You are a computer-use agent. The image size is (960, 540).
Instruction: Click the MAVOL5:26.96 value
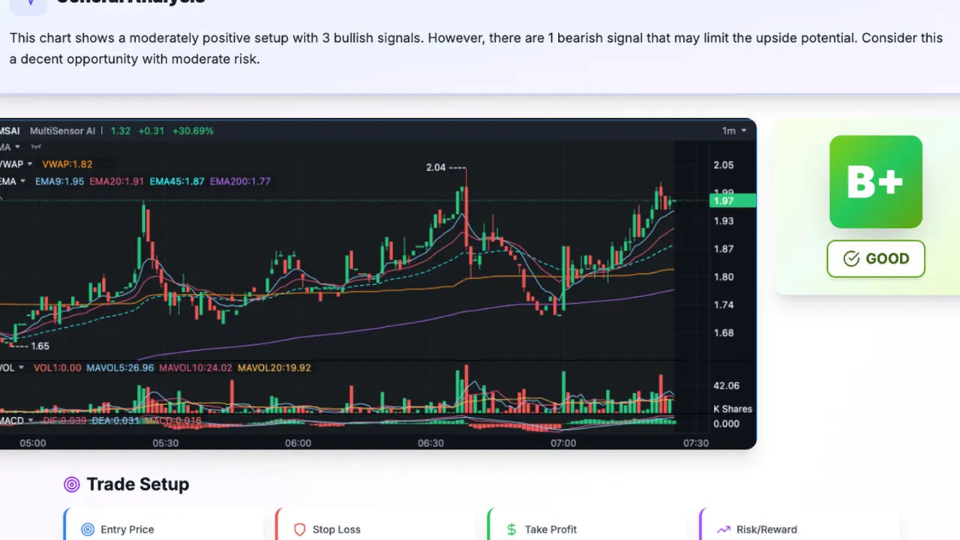(x=120, y=368)
